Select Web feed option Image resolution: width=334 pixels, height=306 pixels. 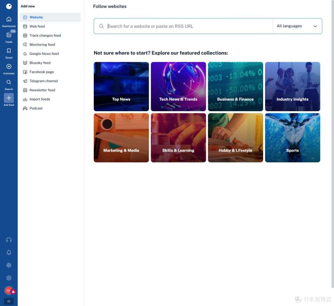point(50,26)
